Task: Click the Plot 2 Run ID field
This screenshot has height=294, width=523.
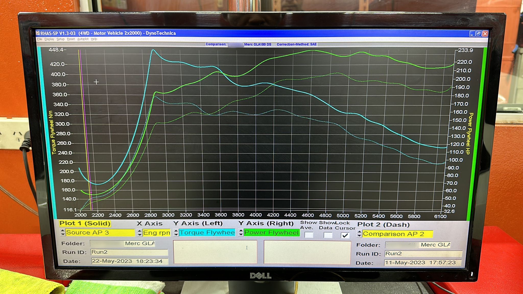Action: 423,254
